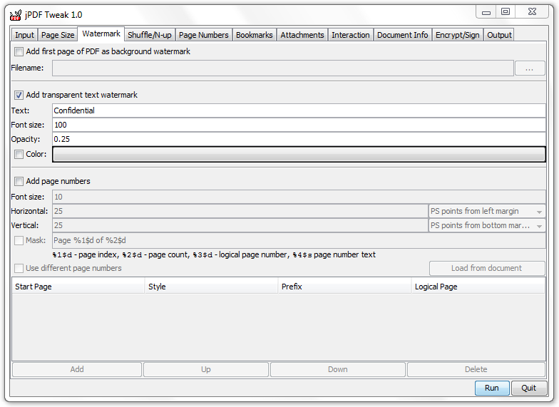The width and height of the screenshot is (559, 407).
Task: Browse for watermark file with the ... button
Action: 530,68
